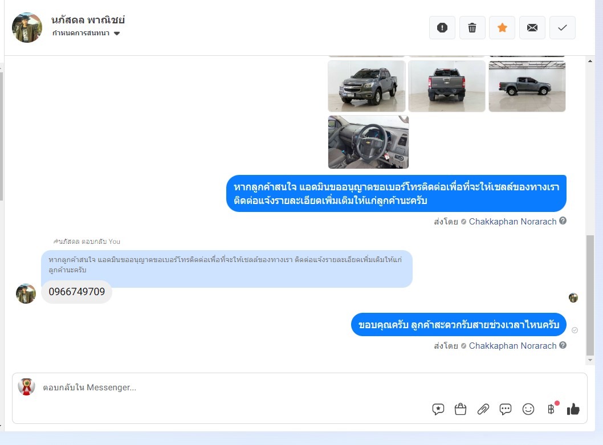The image size is (603, 445).
Task: Open speech bubble quick response icon
Action: [506, 409]
